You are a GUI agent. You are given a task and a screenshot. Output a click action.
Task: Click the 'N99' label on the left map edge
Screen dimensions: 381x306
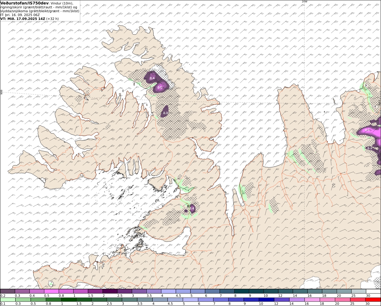(1, 92)
